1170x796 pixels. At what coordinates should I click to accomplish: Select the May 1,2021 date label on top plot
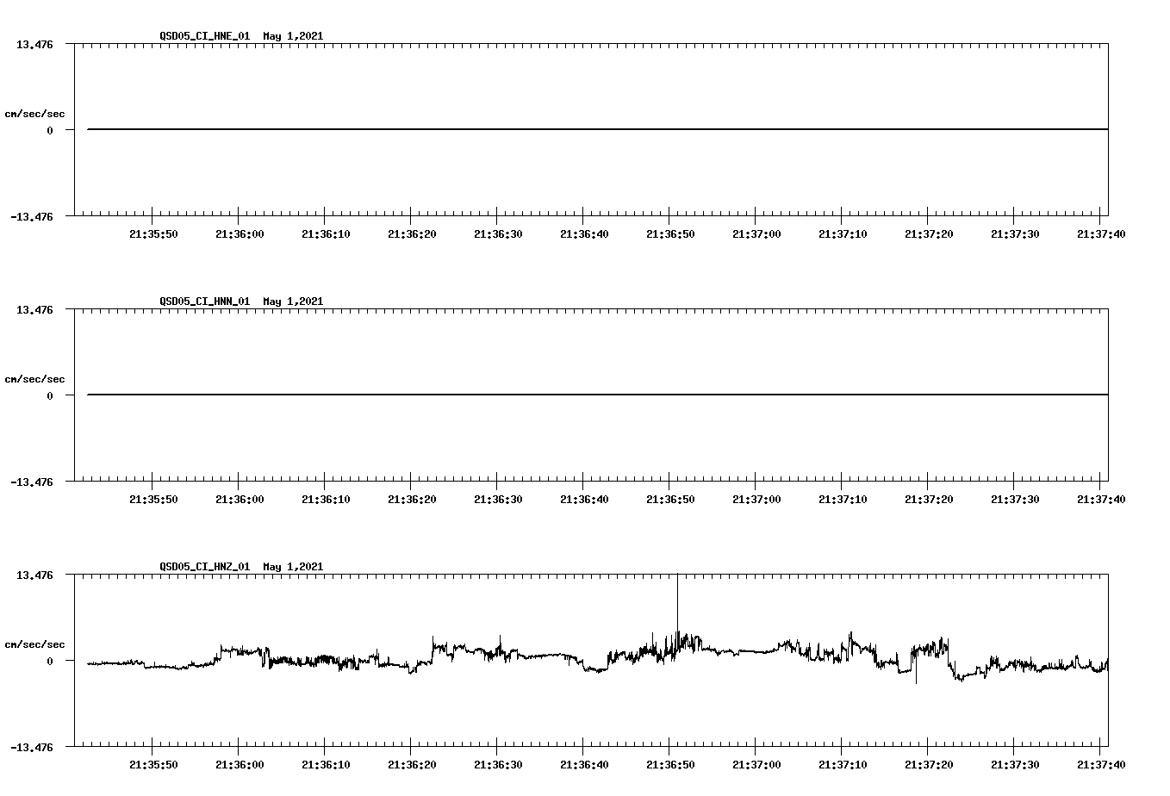(x=293, y=36)
